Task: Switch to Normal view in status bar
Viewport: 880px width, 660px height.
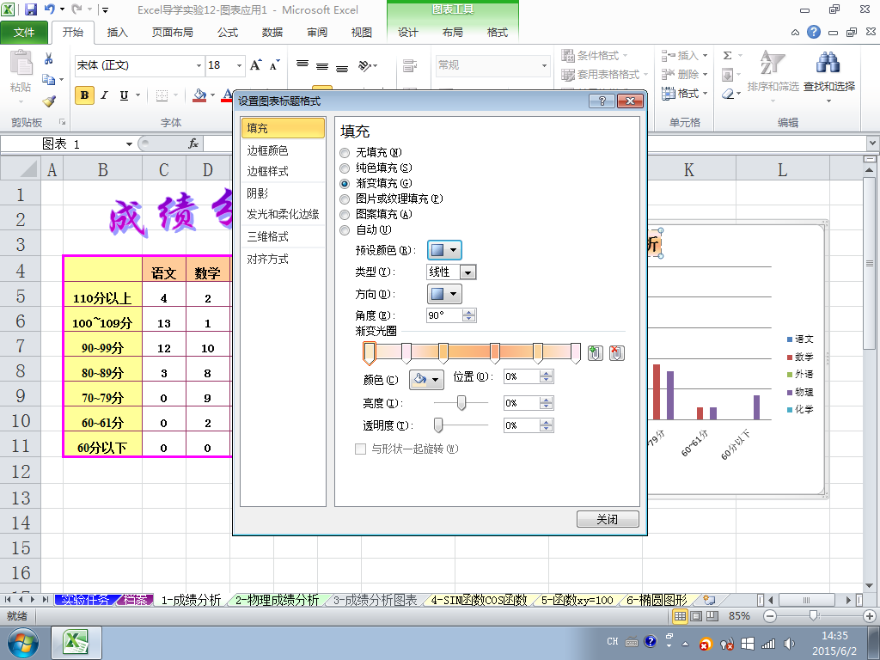Action: point(681,616)
